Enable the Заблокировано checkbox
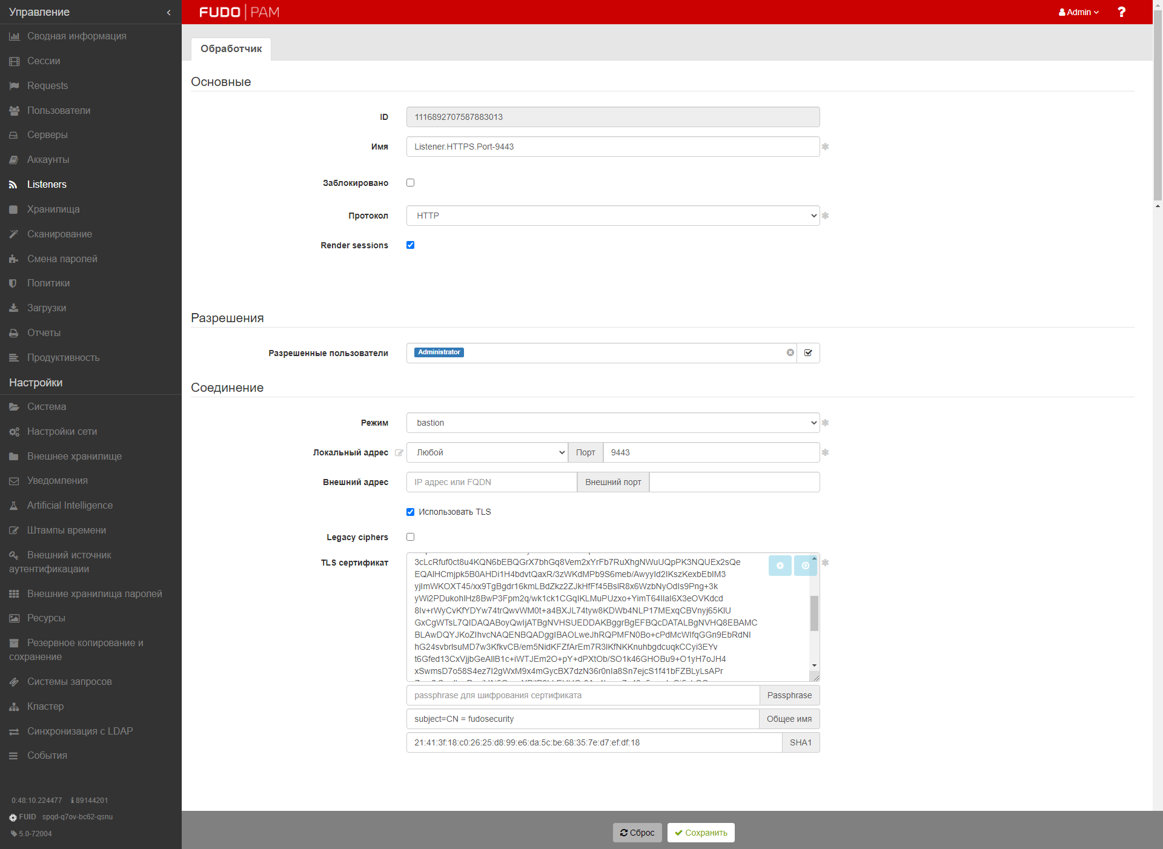Image resolution: width=1163 pixels, height=849 pixels. [x=410, y=183]
